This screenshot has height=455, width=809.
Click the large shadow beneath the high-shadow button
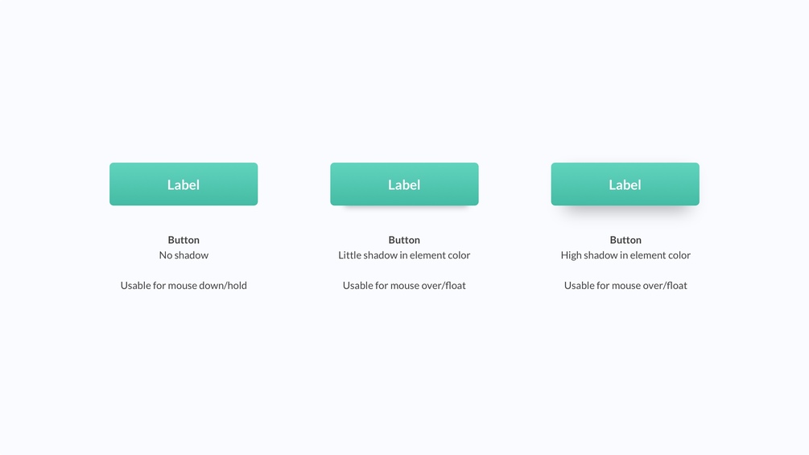pyautogui.click(x=625, y=211)
